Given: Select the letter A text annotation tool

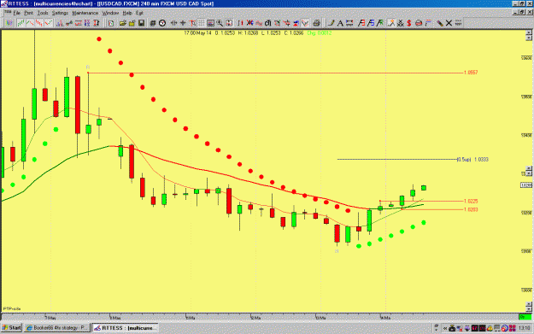Looking at the screenshot, I should (x=340, y=23).
